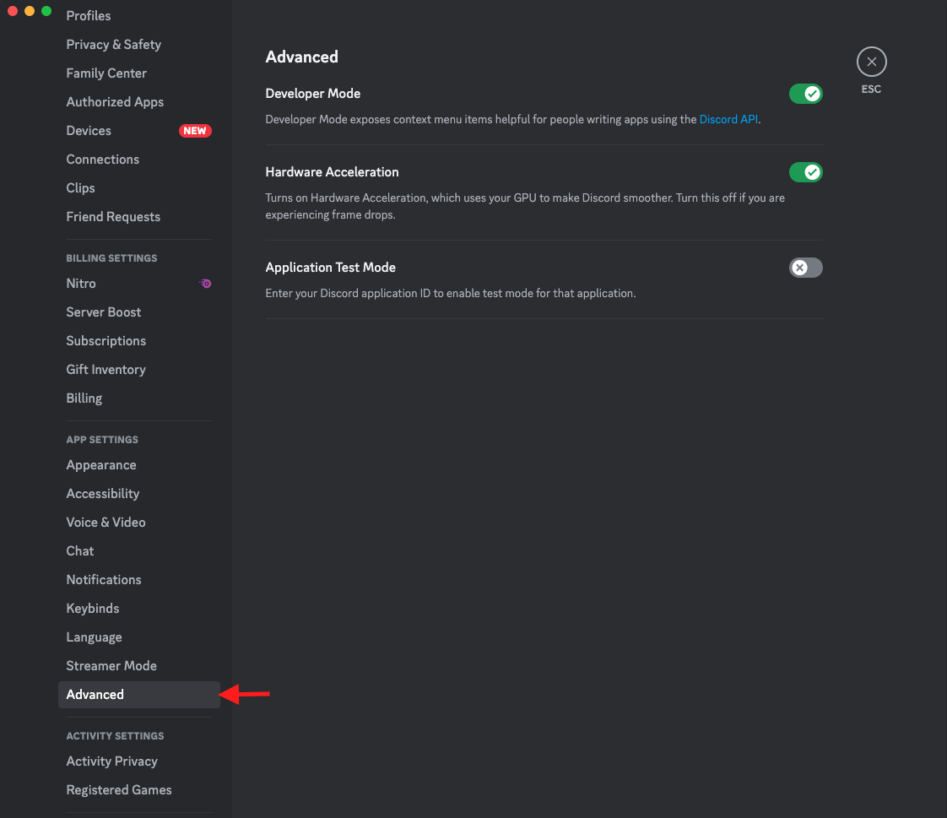Viewport: 947px width, 818px height.
Task: Select the Streamer Mode section
Action: pos(111,665)
